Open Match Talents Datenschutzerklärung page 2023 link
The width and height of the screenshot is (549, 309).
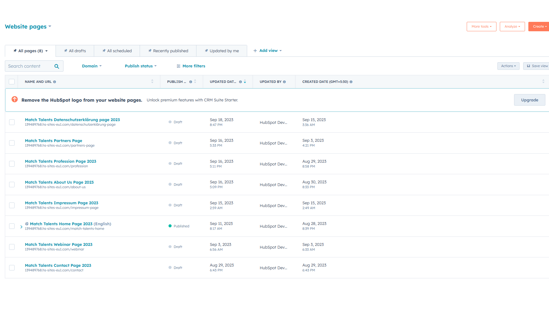coord(72,120)
